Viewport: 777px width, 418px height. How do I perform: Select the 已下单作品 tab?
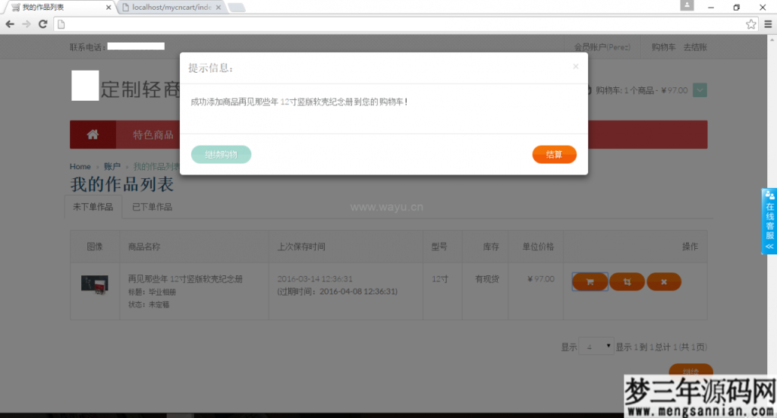(x=152, y=207)
